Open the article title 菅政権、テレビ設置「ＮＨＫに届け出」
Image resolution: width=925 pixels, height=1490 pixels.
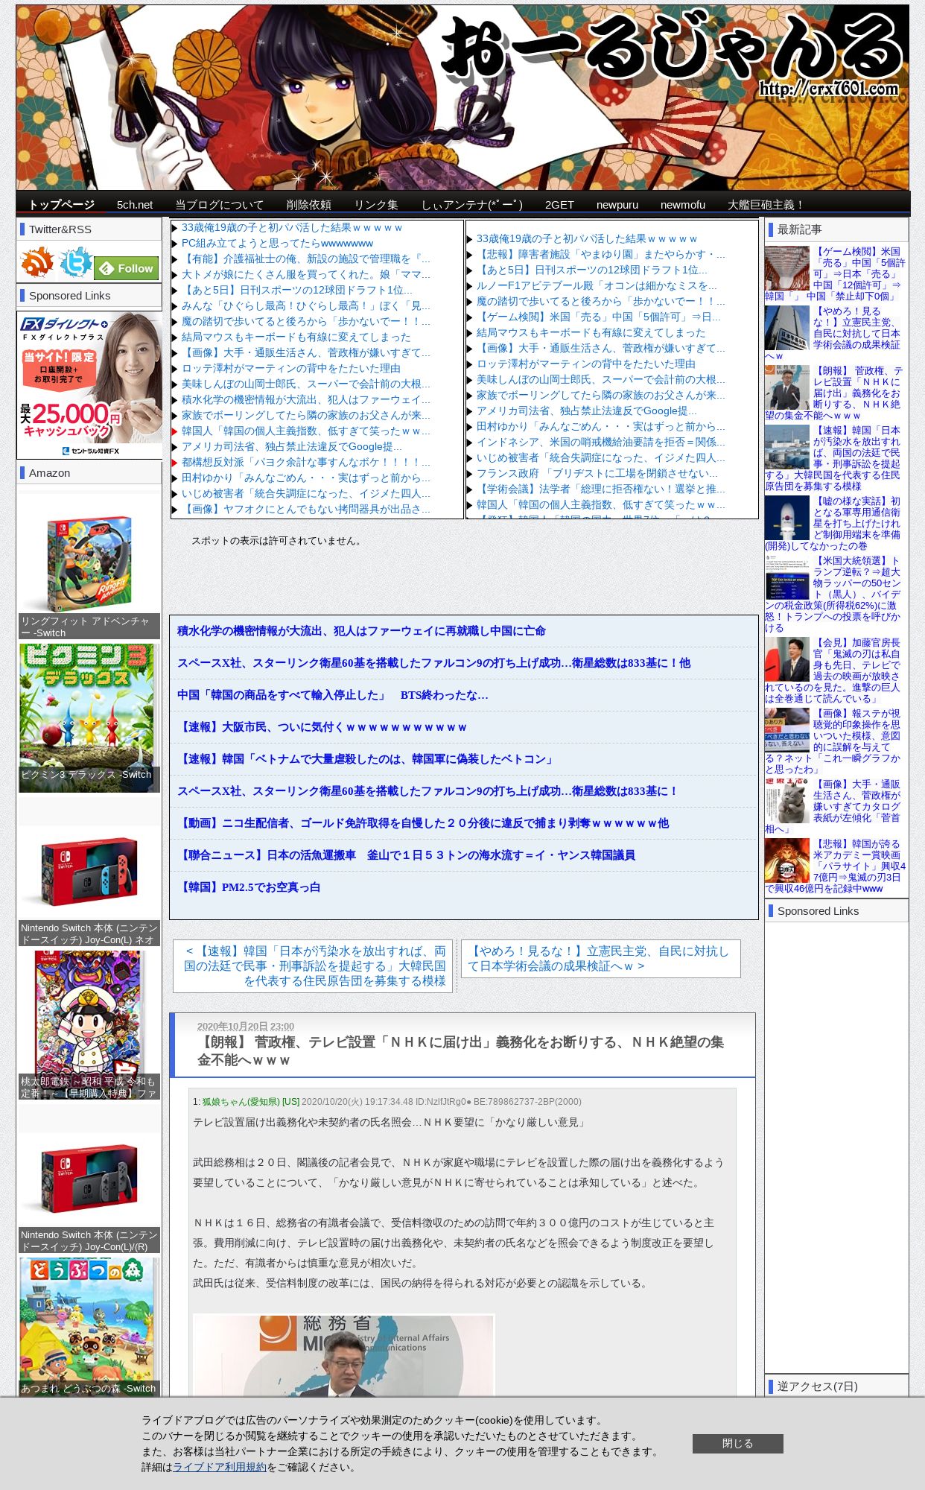click(x=460, y=1050)
